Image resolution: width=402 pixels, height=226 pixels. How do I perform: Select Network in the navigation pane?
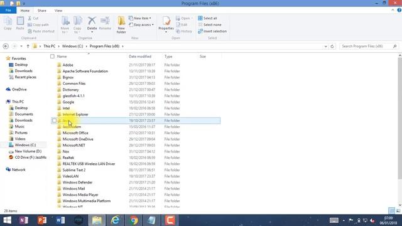click(18, 169)
